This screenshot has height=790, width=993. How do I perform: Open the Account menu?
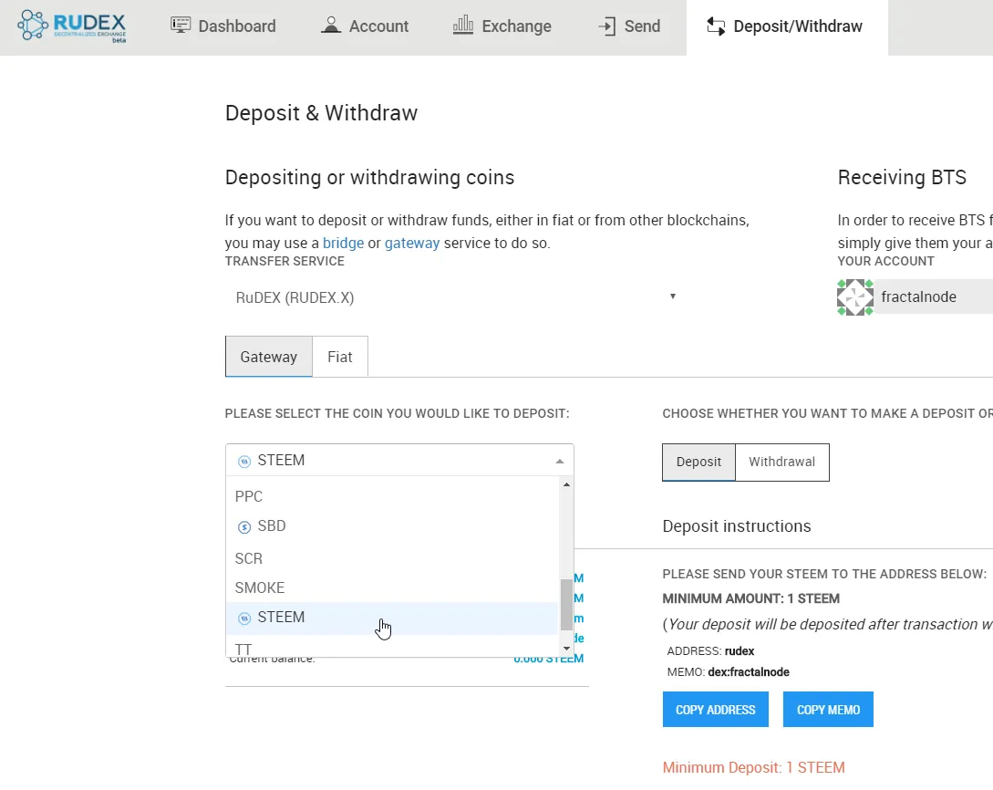pos(365,26)
